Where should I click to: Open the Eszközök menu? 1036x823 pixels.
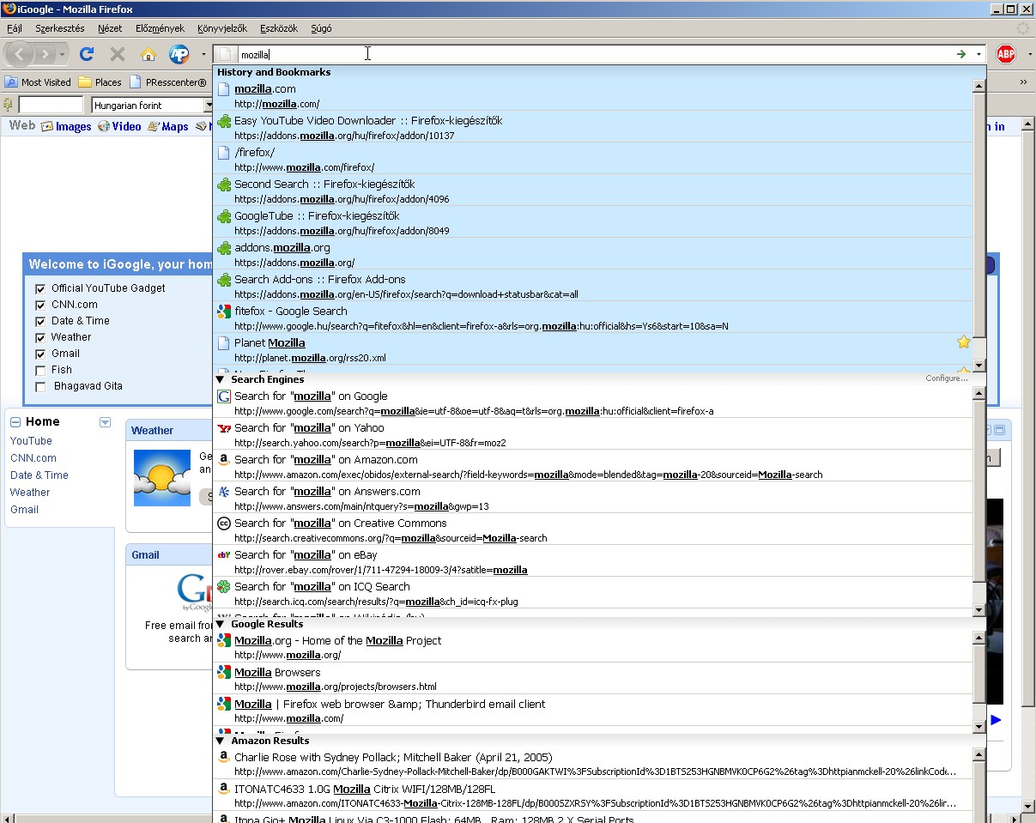point(278,28)
